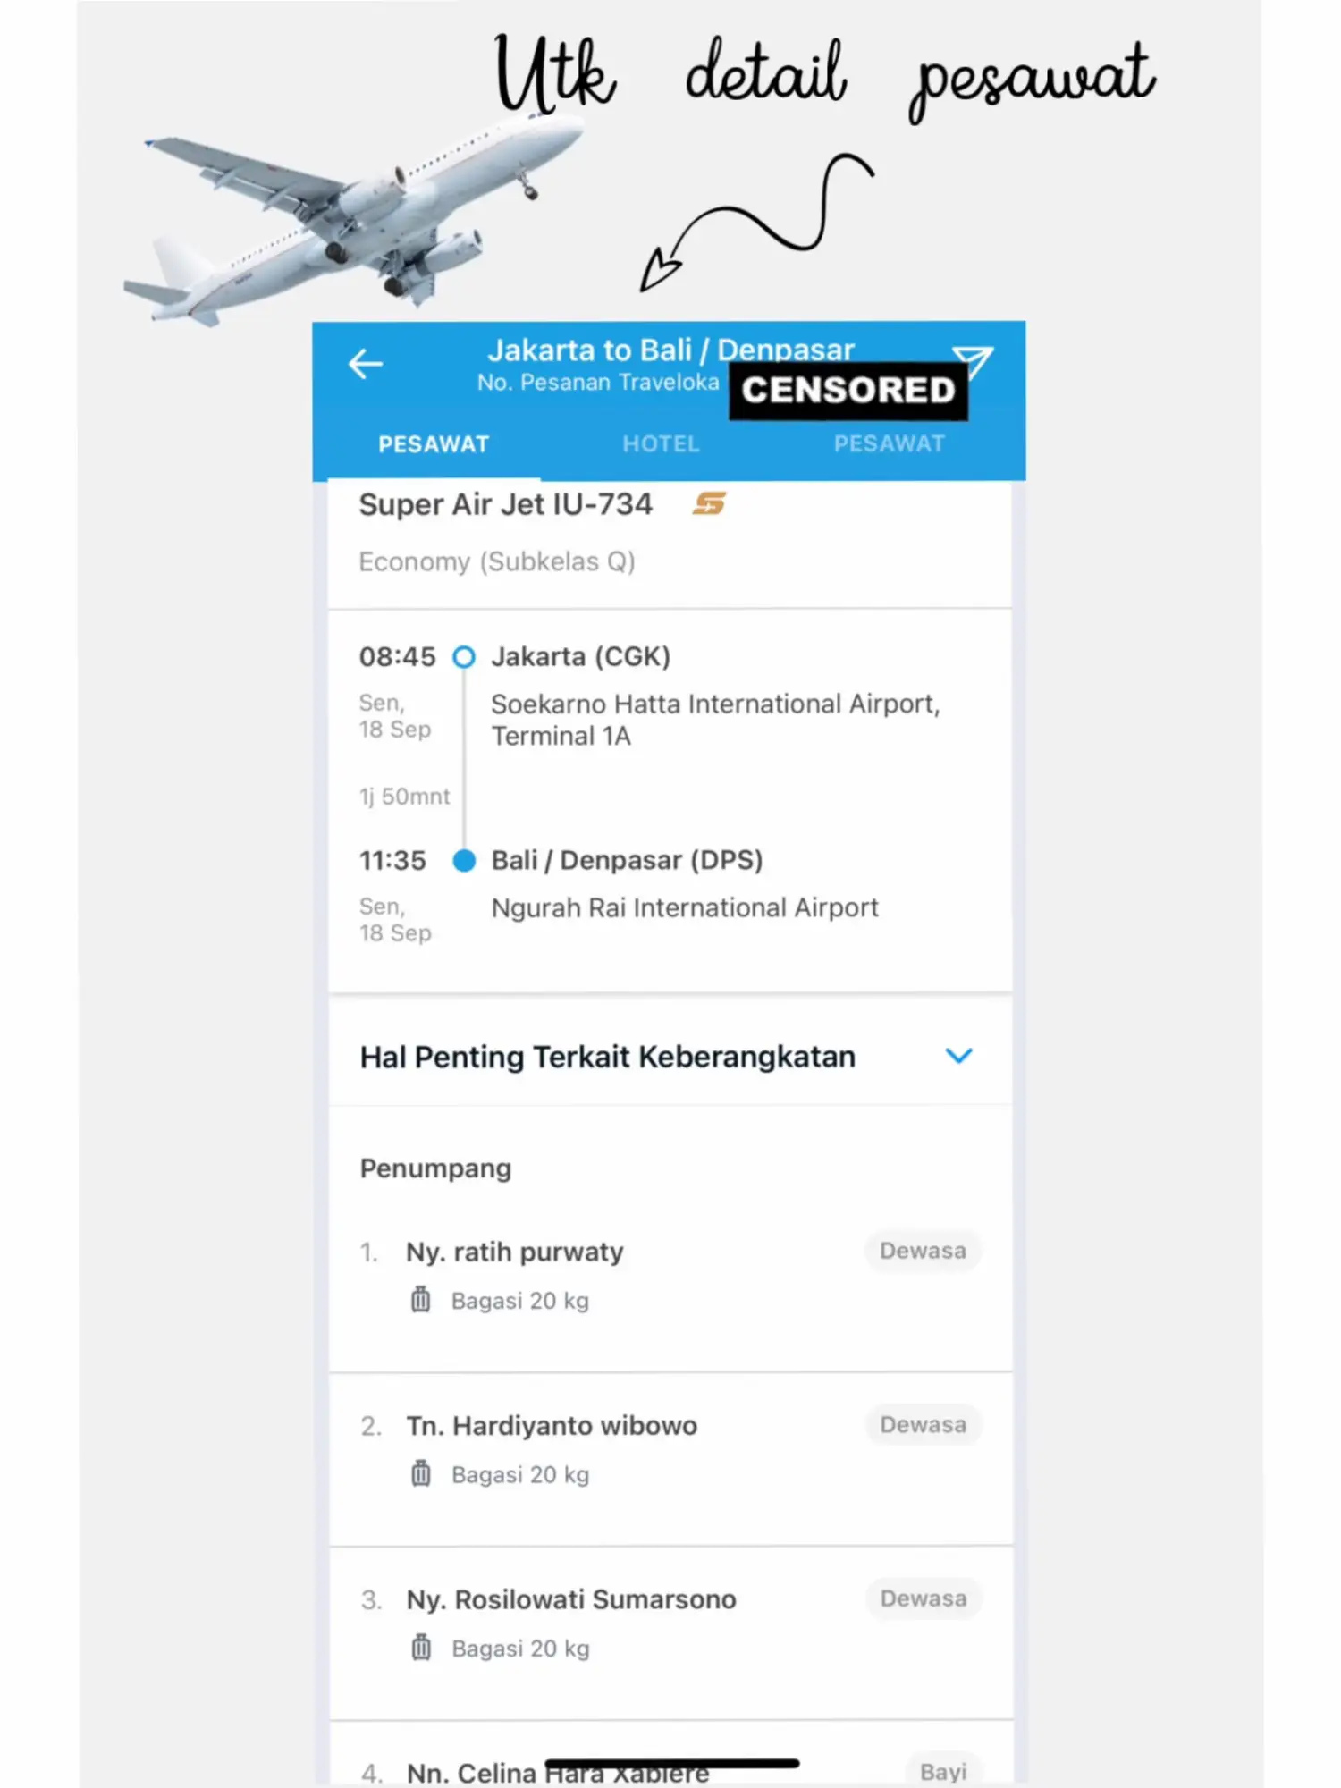The image size is (1341, 1788).
Task: Tap the Dewasa badge for Rosilowati Sumarsono
Action: tap(923, 1598)
